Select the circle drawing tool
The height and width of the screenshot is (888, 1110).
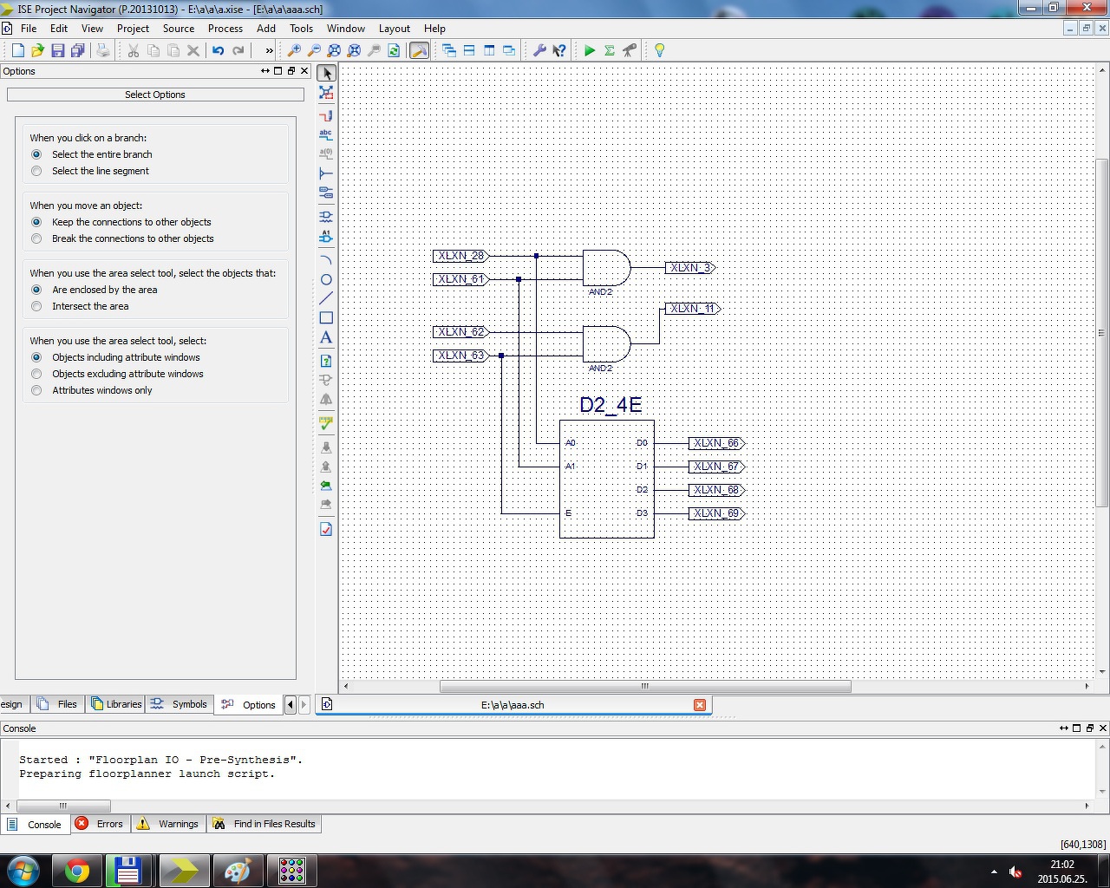(x=326, y=279)
